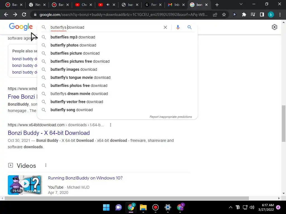This screenshot has width=286, height=214.
Task: Select suggestion 'butterflys dream movie download'
Action: pyautogui.click(x=118, y=94)
